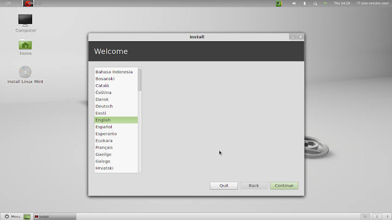Select Gaeilge language
The image size is (392, 220).
coord(116,154)
